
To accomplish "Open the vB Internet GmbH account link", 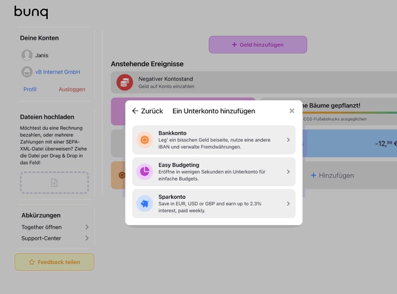I will click(58, 72).
